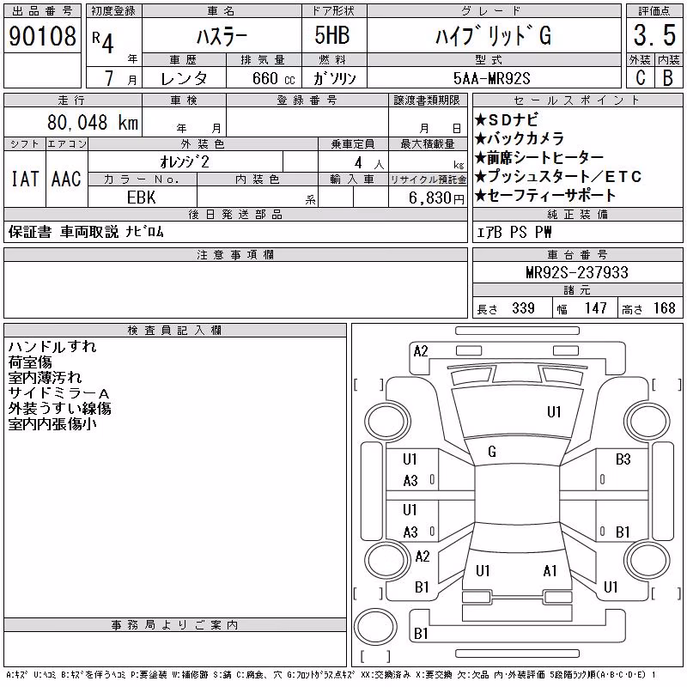Screen dimensions: 687x687
Task: Click the equipment text エアB PS PW
Action: point(514,232)
